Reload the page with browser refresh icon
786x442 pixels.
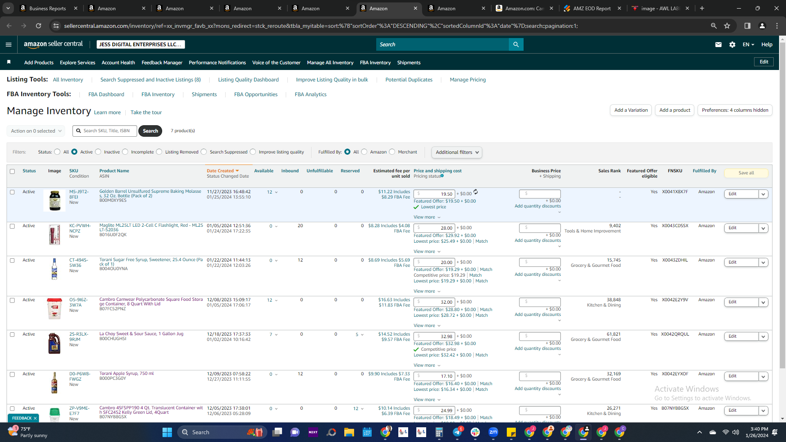pos(38,26)
